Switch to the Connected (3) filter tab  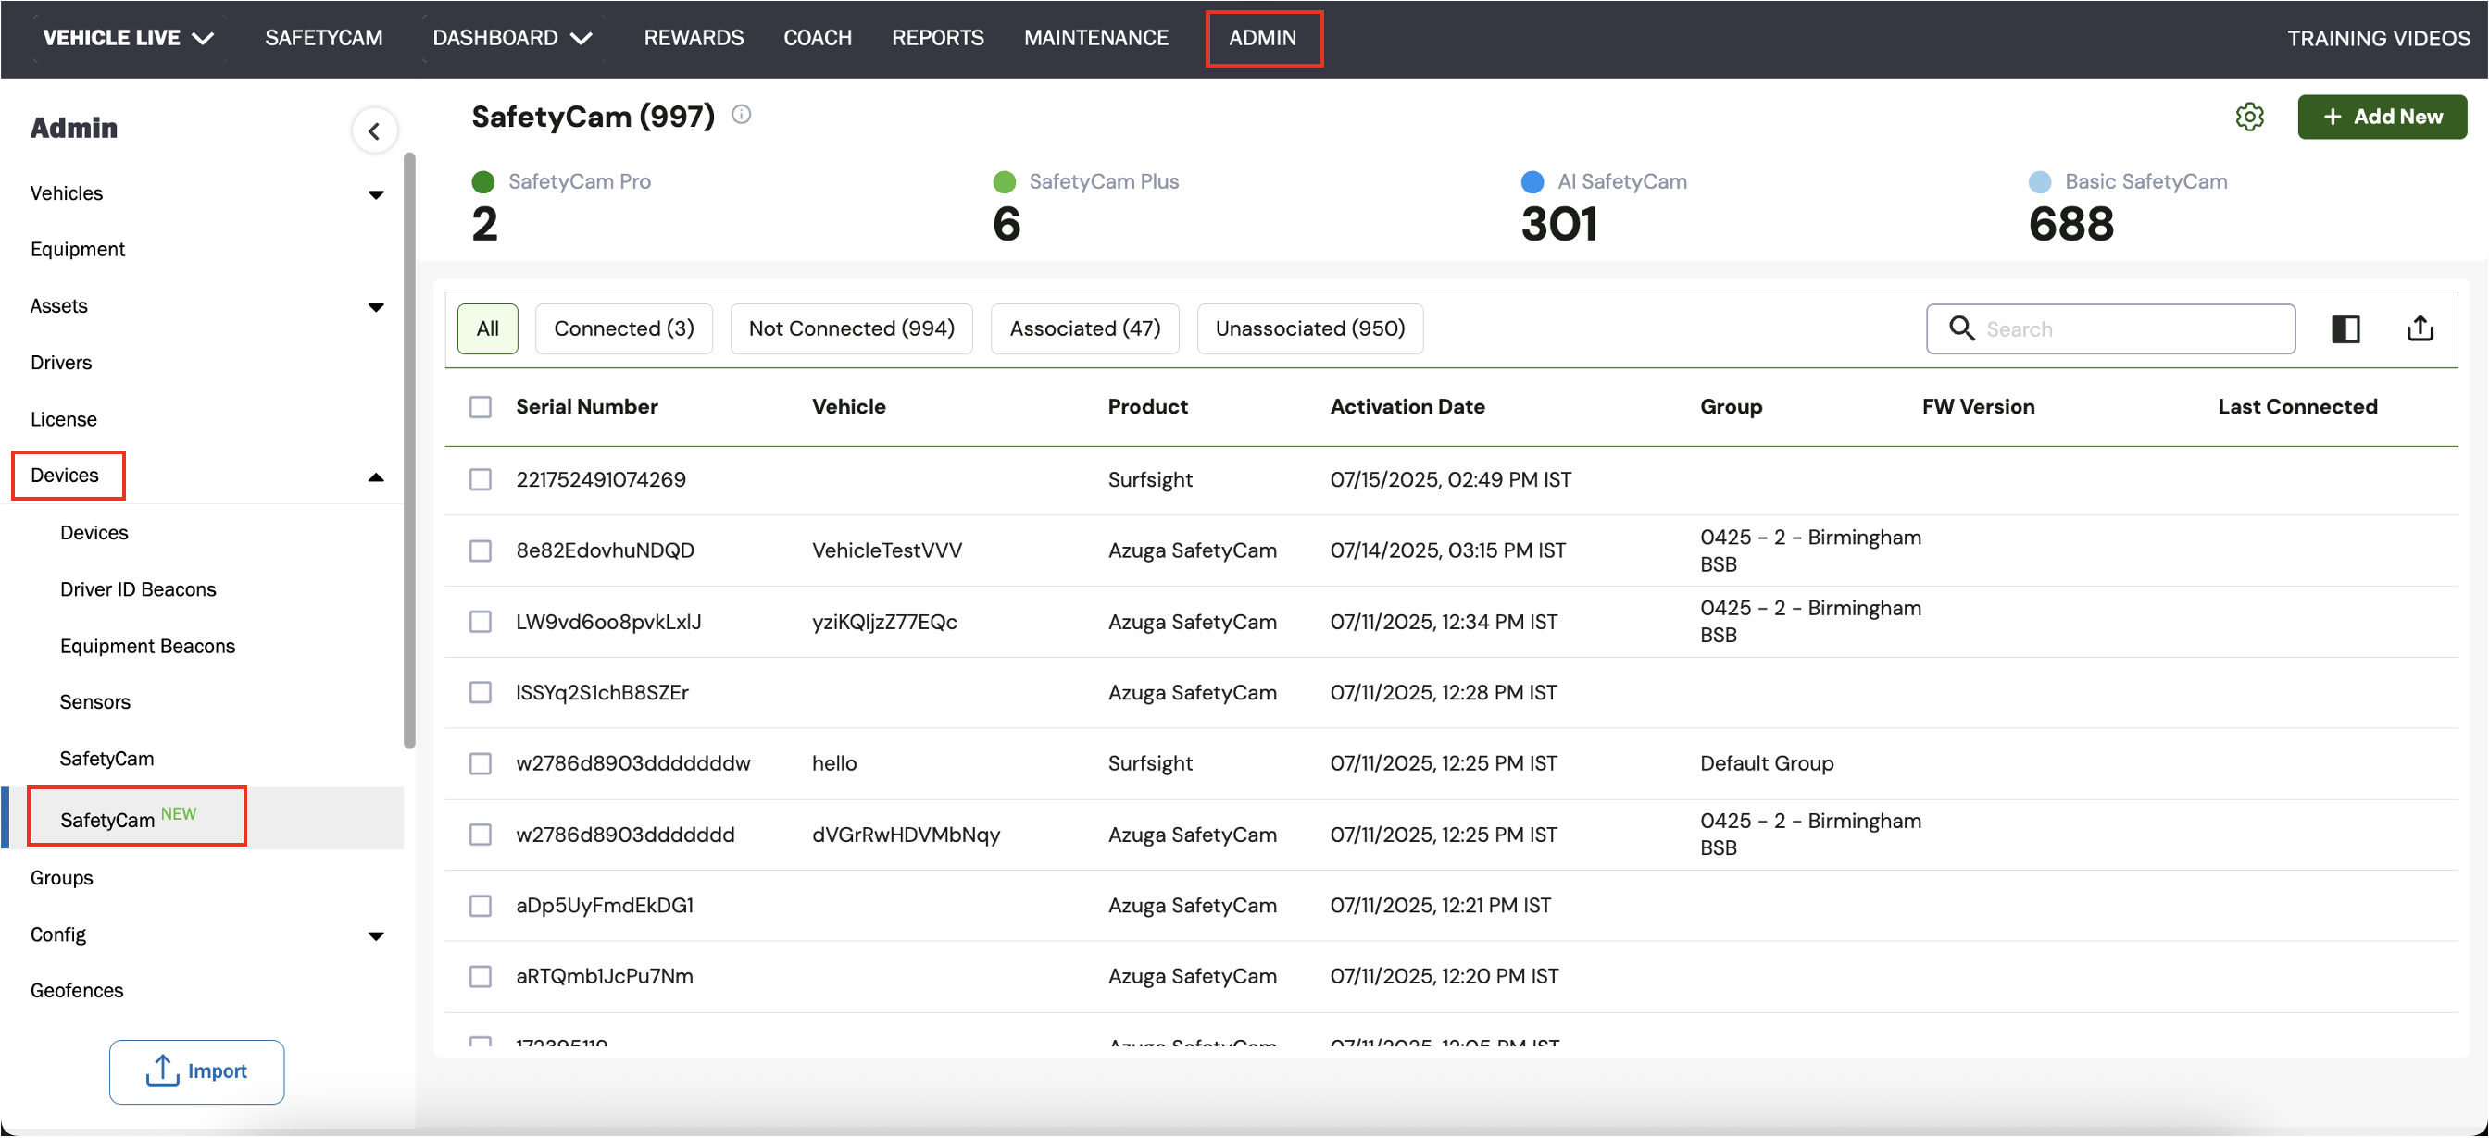pyautogui.click(x=623, y=329)
